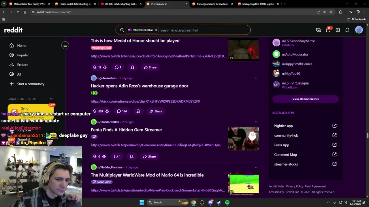Click the Privacy Policy footer link
Screen dimensions: 369x207
click(x=295, y=186)
